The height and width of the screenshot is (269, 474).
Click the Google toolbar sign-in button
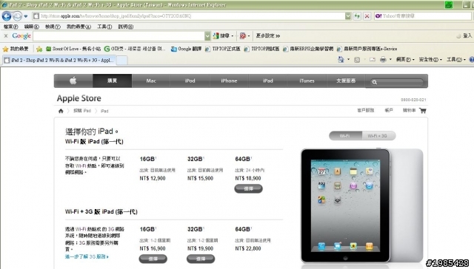(464, 36)
